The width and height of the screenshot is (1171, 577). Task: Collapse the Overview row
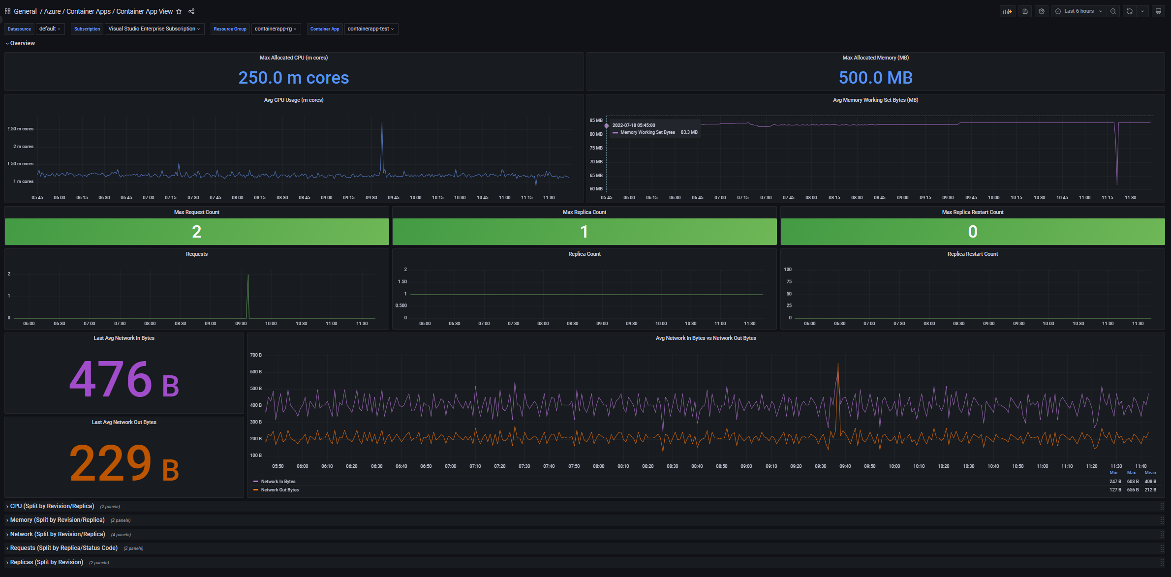[22, 43]
